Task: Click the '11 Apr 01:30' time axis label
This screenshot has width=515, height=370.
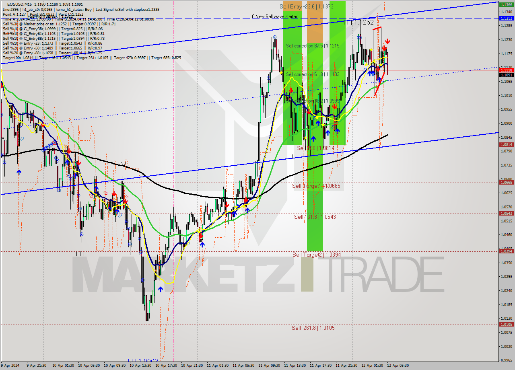Action: pyautogui.click(x=217, y=366)
